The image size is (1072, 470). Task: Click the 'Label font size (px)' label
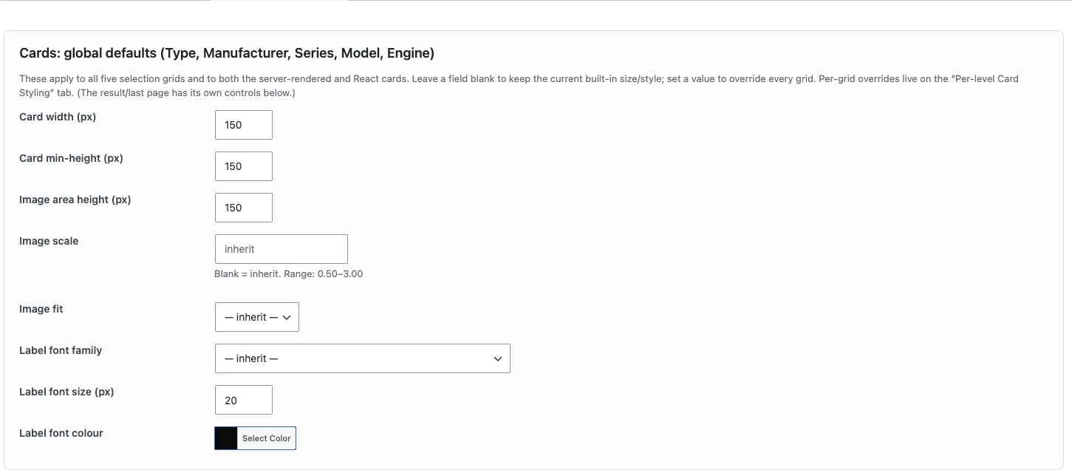(x=66, y=392)
